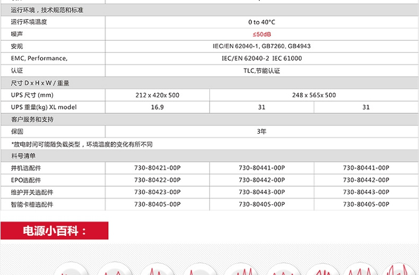Click maintenance switch part number 730-80423-00P
Screen dimensions: 419x275
tap(158, 192)
